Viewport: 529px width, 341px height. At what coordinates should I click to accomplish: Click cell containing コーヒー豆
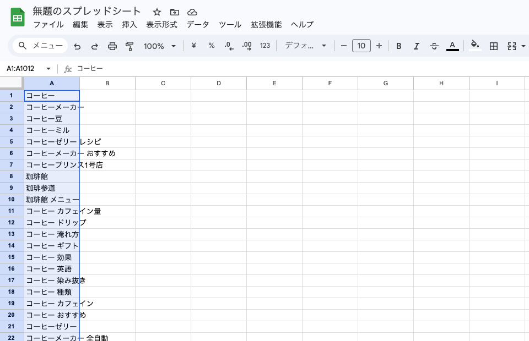pyautogui.click(x=52, y=119)
